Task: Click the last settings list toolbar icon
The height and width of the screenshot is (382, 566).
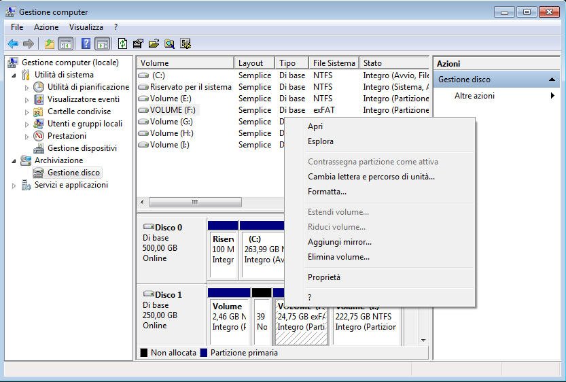Action: [x=185, y=44]
